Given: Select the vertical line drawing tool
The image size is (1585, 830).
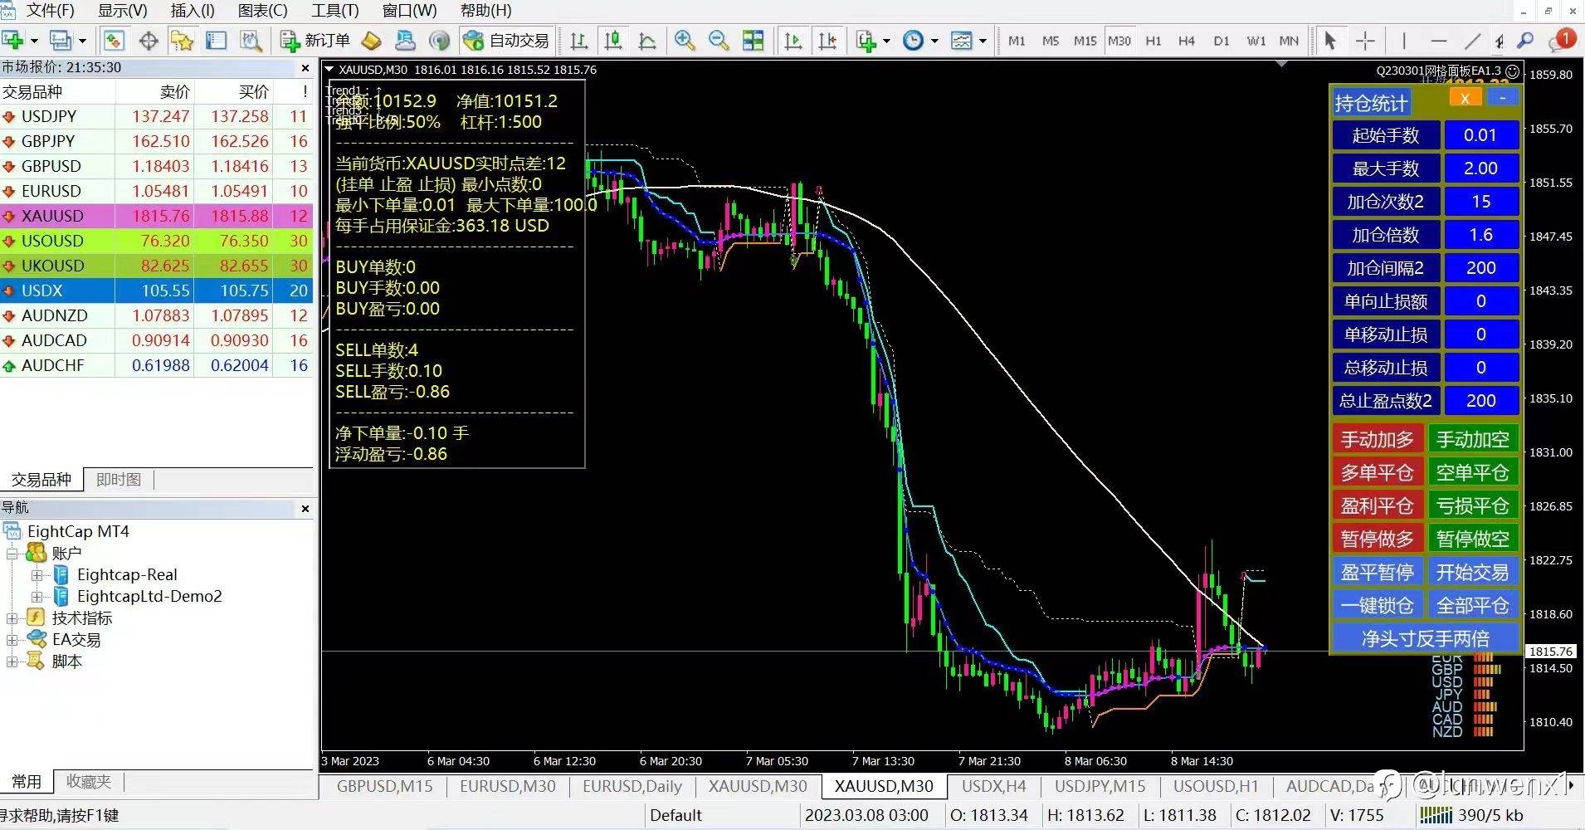Looking at the screenshot, I should 1404,40.
